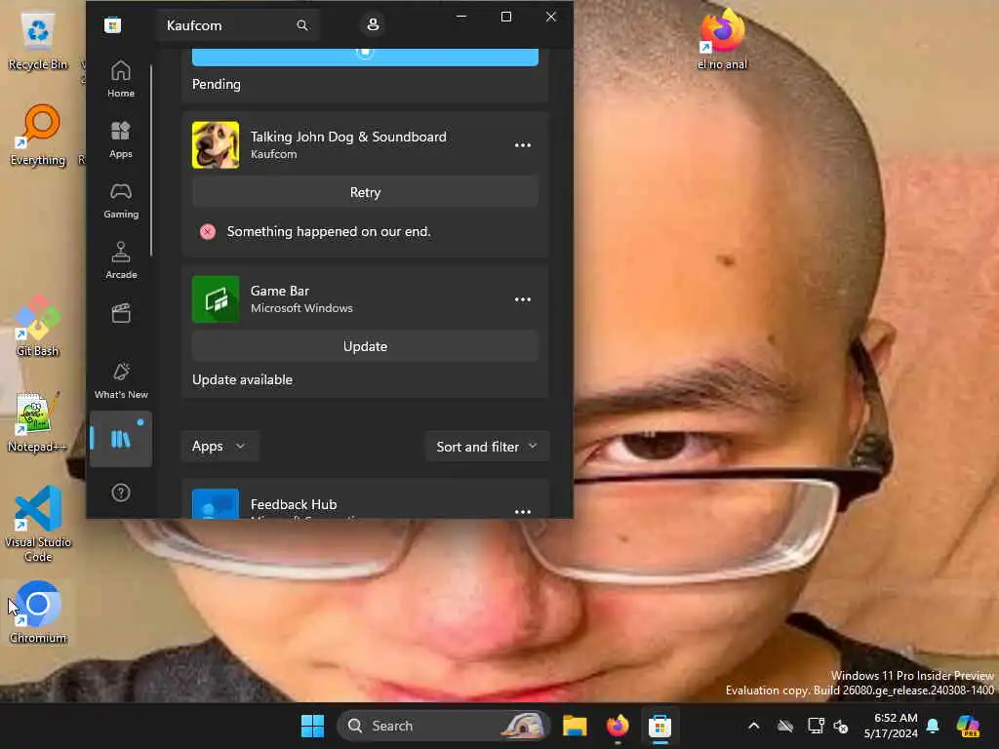Go to Gaming in Store sidebar

click(x=120, y=200)
